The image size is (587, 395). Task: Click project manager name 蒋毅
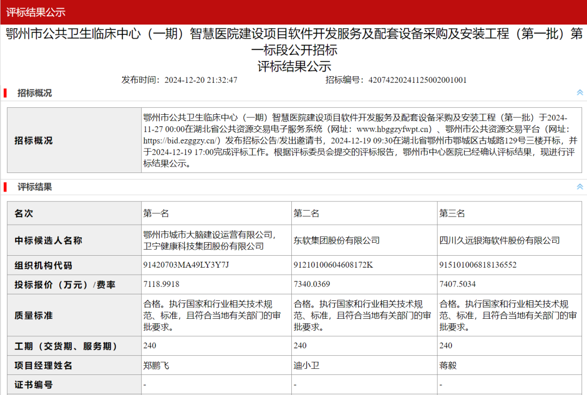(x=448, y=366)
